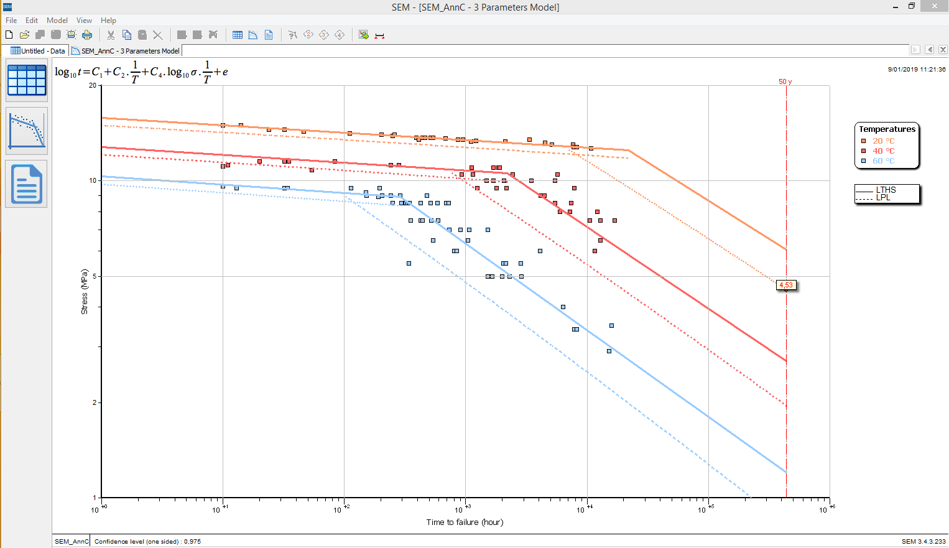Open the Edit menu
This screenshot has width=949, height=548.
click(x=32, y=21)
